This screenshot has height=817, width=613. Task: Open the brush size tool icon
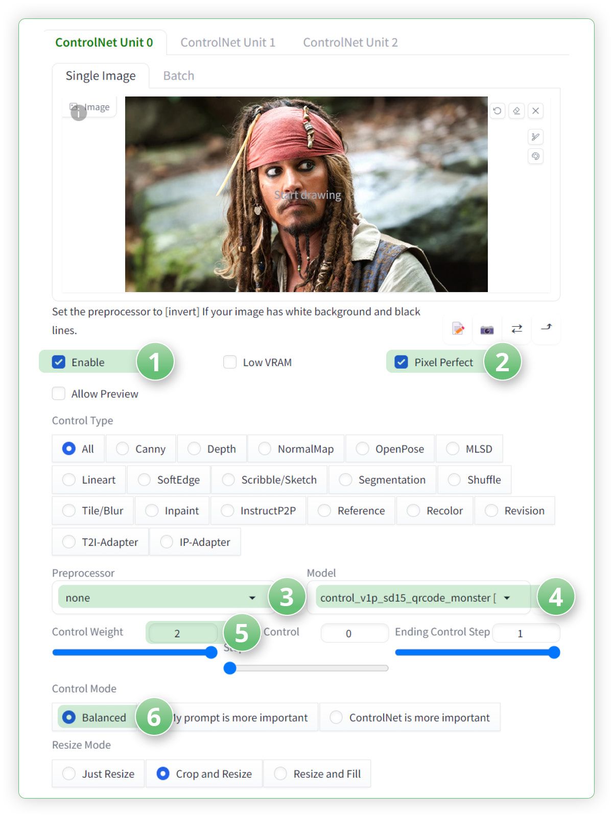point(535,137)
